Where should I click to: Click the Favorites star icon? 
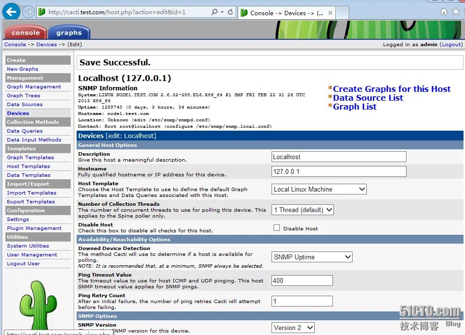pyautogui.click(x=456, y=12)
